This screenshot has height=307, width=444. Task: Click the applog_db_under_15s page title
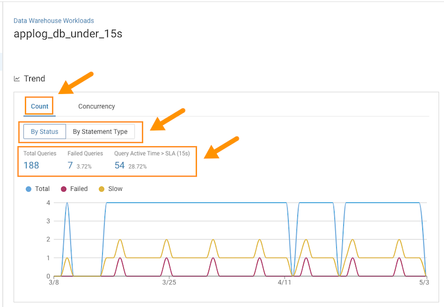67,34
